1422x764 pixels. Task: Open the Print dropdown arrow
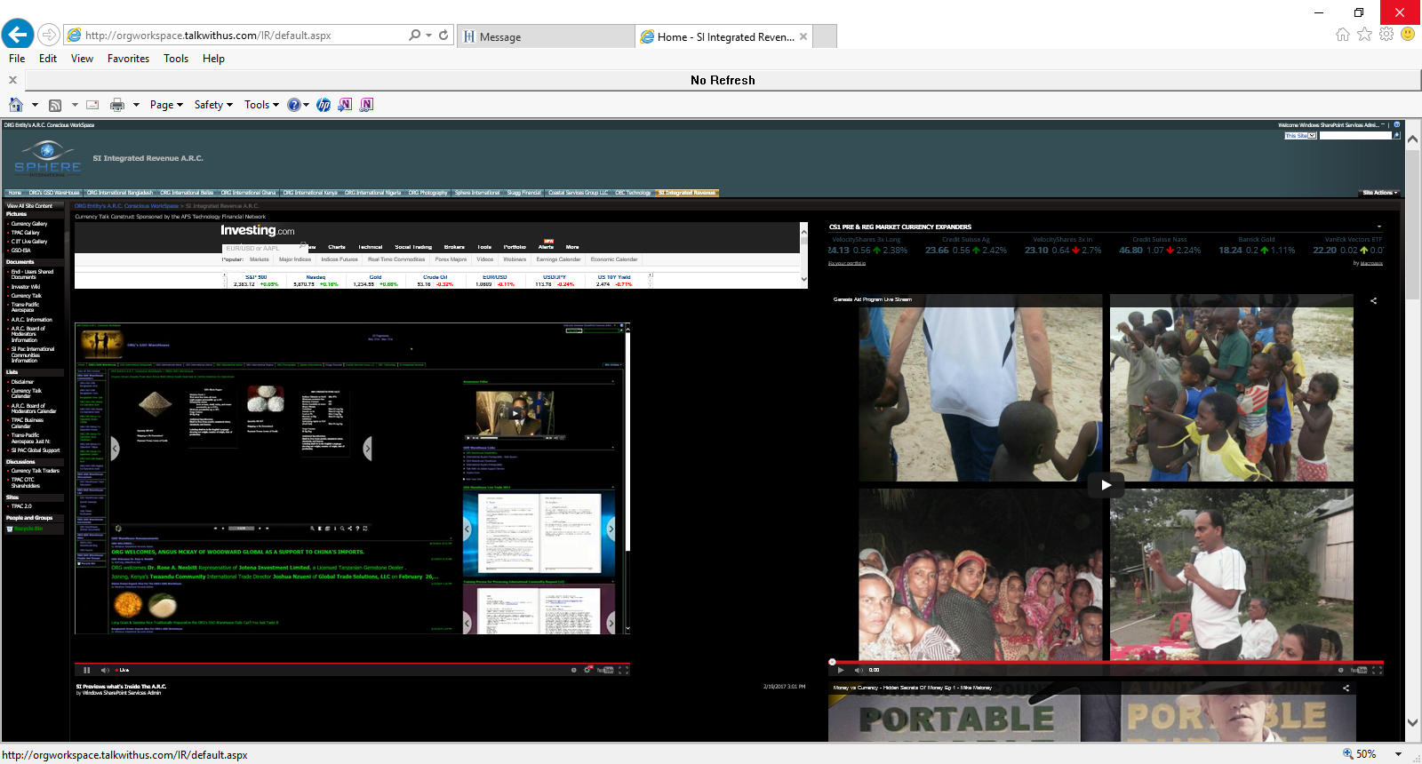(136, 105)
